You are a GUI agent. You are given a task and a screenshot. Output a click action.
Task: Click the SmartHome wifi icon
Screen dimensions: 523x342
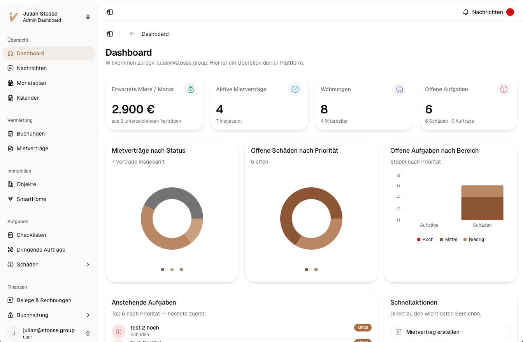(x=11, y=199)
